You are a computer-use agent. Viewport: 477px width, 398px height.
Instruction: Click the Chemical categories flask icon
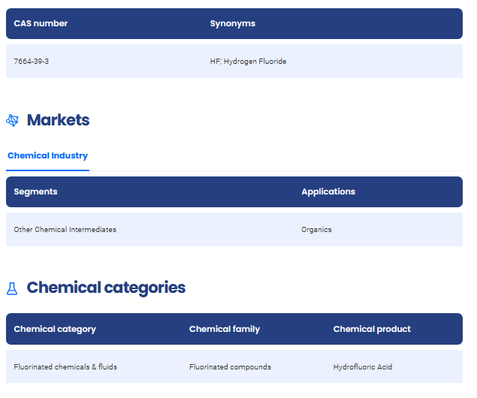click(12, 288)
